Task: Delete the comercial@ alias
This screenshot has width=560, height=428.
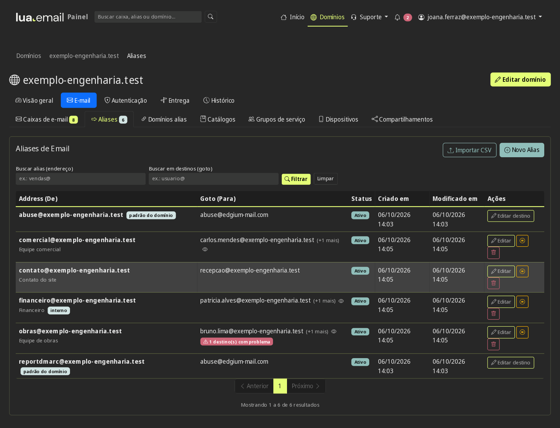Action: [493, 253]
